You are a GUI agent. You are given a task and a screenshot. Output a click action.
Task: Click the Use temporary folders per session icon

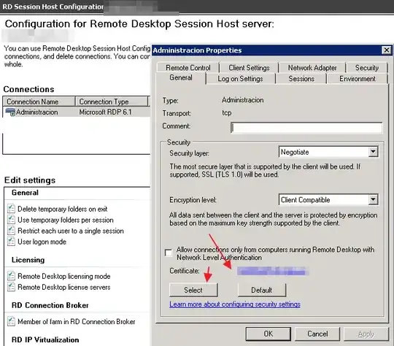(11, 220)
